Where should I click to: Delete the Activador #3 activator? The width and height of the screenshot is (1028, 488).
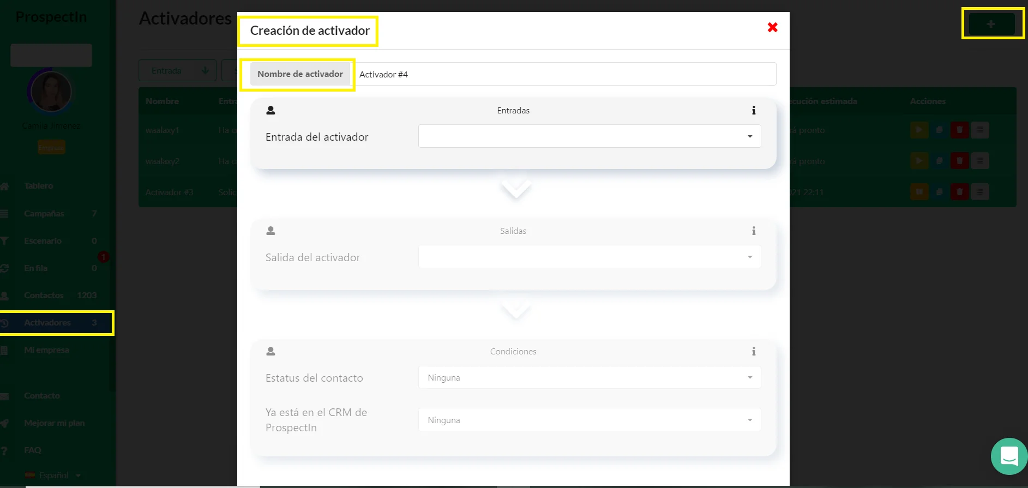pos(959,192)
